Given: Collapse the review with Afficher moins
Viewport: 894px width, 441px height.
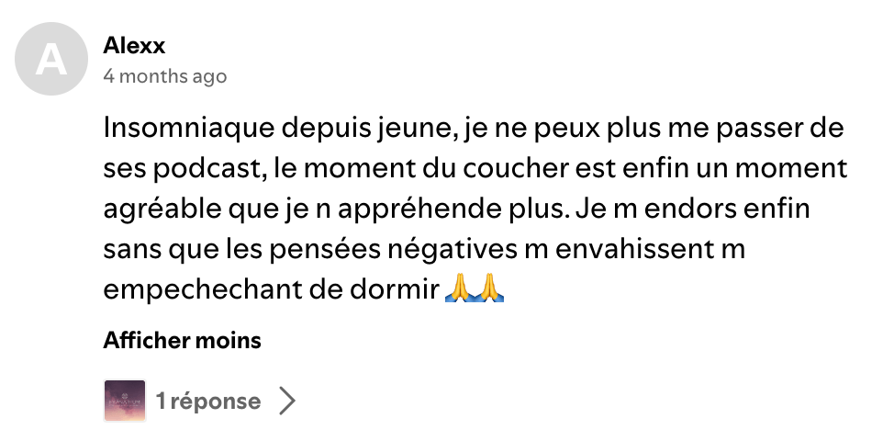Looking at the screenshot, I should [182, 341].
